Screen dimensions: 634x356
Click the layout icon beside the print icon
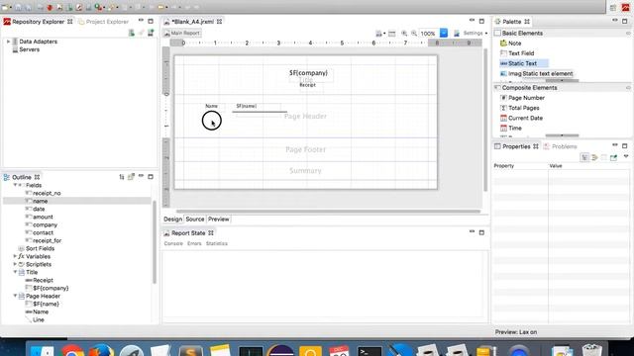pos(392,34)
